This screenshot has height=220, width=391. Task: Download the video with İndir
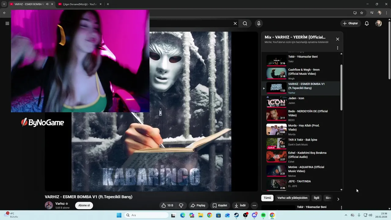tap(240, 205)
